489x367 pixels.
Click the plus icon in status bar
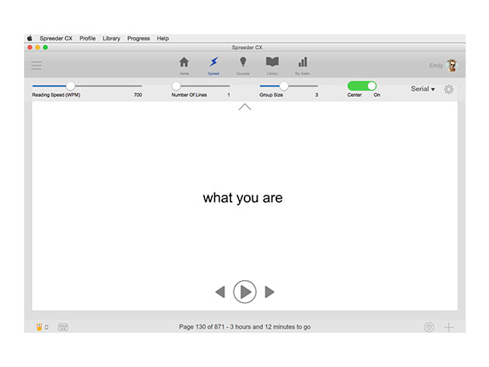click(x=449, y=327)
